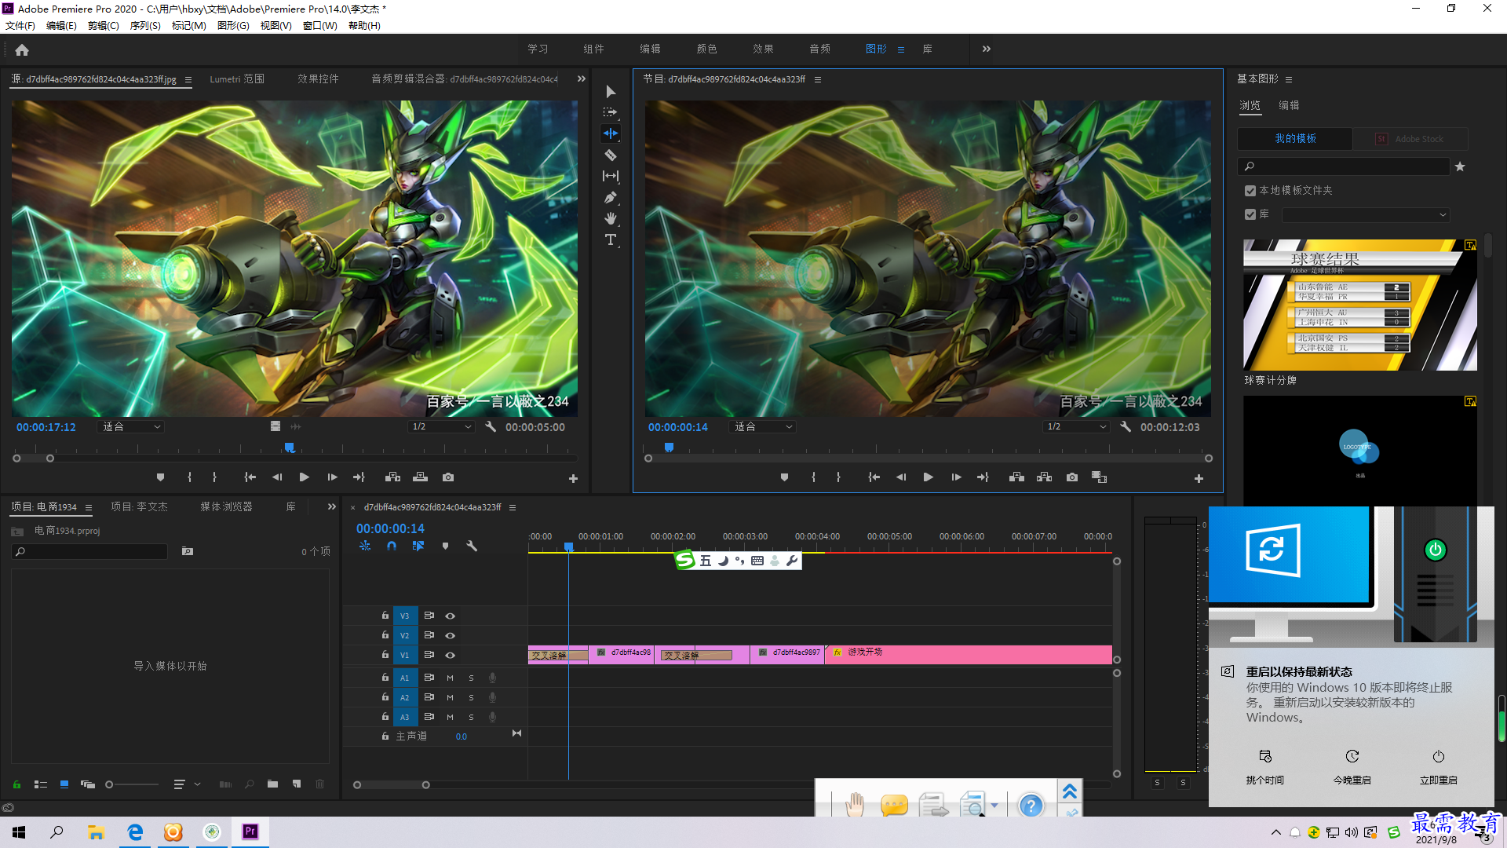
Task: Open Source monitor 1/2 resolution dropdown
Action: 442,426
